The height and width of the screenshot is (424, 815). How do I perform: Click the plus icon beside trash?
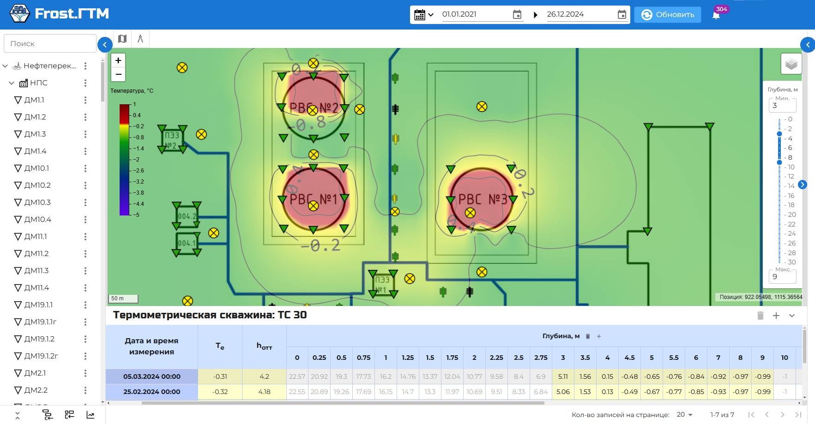776,316
